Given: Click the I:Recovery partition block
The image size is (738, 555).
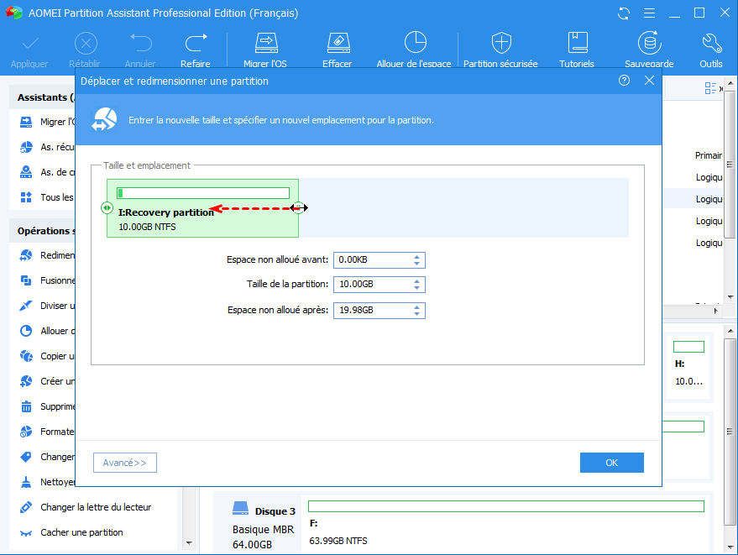Looking at the screenshot, I should 203,208.
